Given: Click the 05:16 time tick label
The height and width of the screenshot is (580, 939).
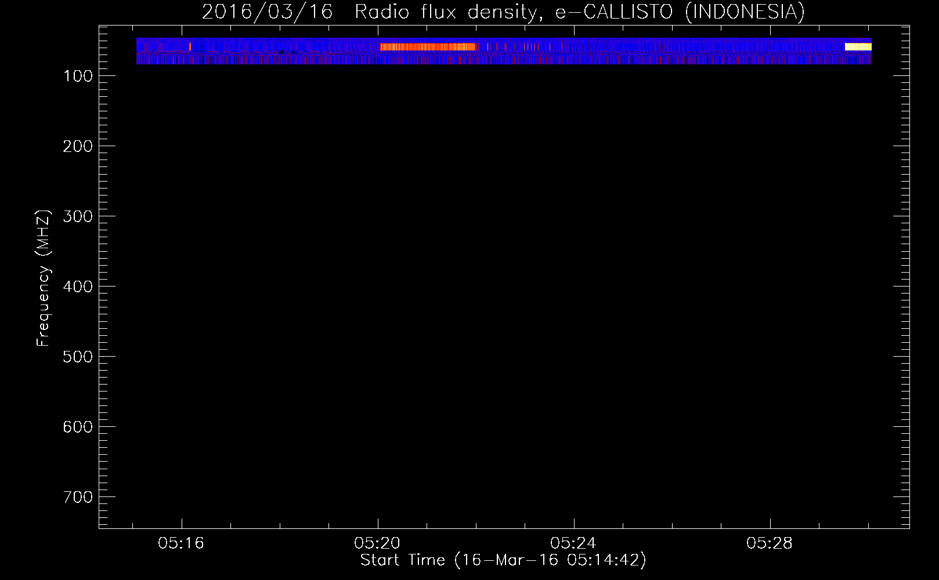Looking at the screenshot, I should click(x=181, y=543).
